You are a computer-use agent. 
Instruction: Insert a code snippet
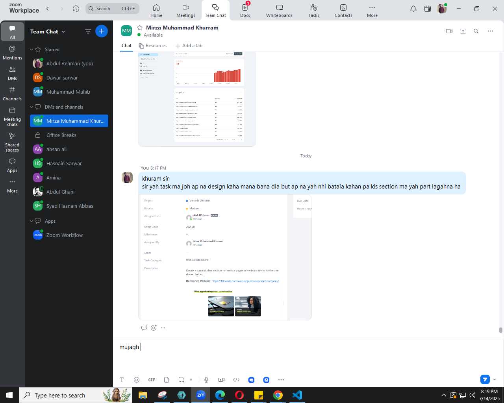coord(236,380)
